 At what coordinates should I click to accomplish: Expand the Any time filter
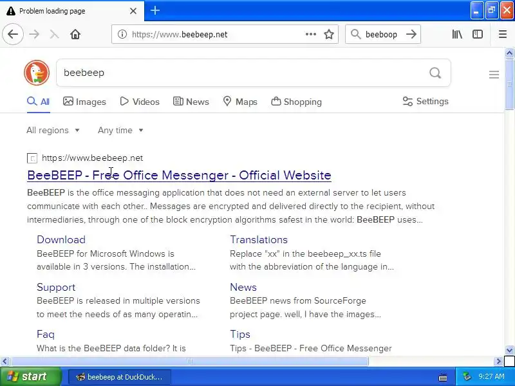click(x=120, y=131)
